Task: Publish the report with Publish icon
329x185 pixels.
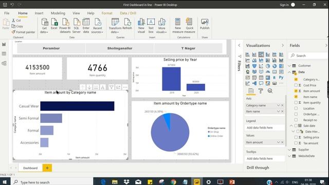Action: click(x=205, y=24)
